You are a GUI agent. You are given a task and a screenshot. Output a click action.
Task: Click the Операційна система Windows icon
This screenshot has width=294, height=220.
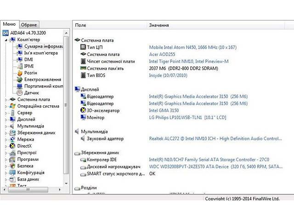[x=12, y=106]
